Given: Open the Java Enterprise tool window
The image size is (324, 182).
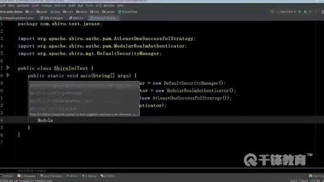Looking at the screenshot, I should pyautogui.click(x=51, y=176).
